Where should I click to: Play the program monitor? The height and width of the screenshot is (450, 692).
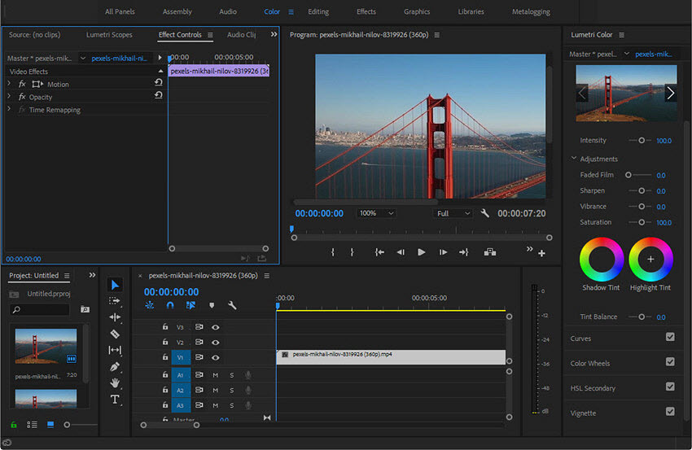(422, 252)
